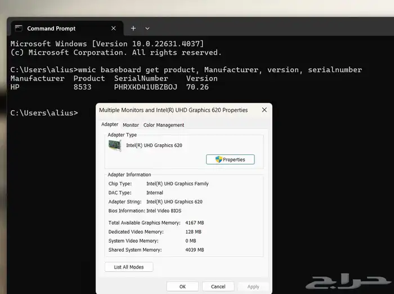Click the Microsoft Corporation copyright line

click(x=116, y=52)
